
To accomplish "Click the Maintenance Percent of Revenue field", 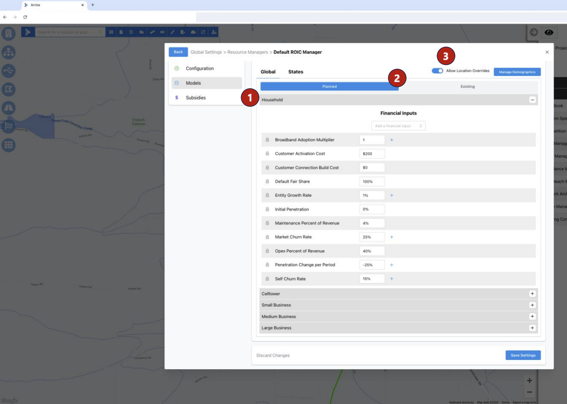I will [372, 223].
